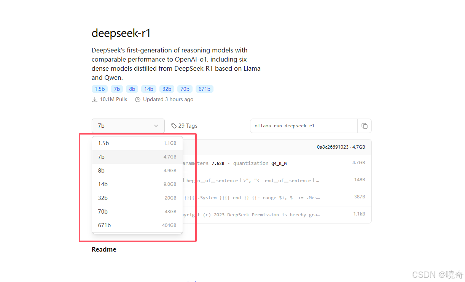Click the 4.9GB size label in the list

[170, 171]
